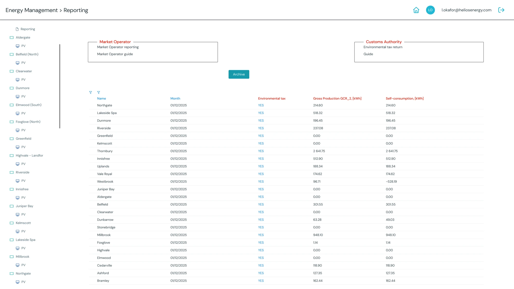
Task: Click the second filter funnel above Name
Action: tap(98, 92)
